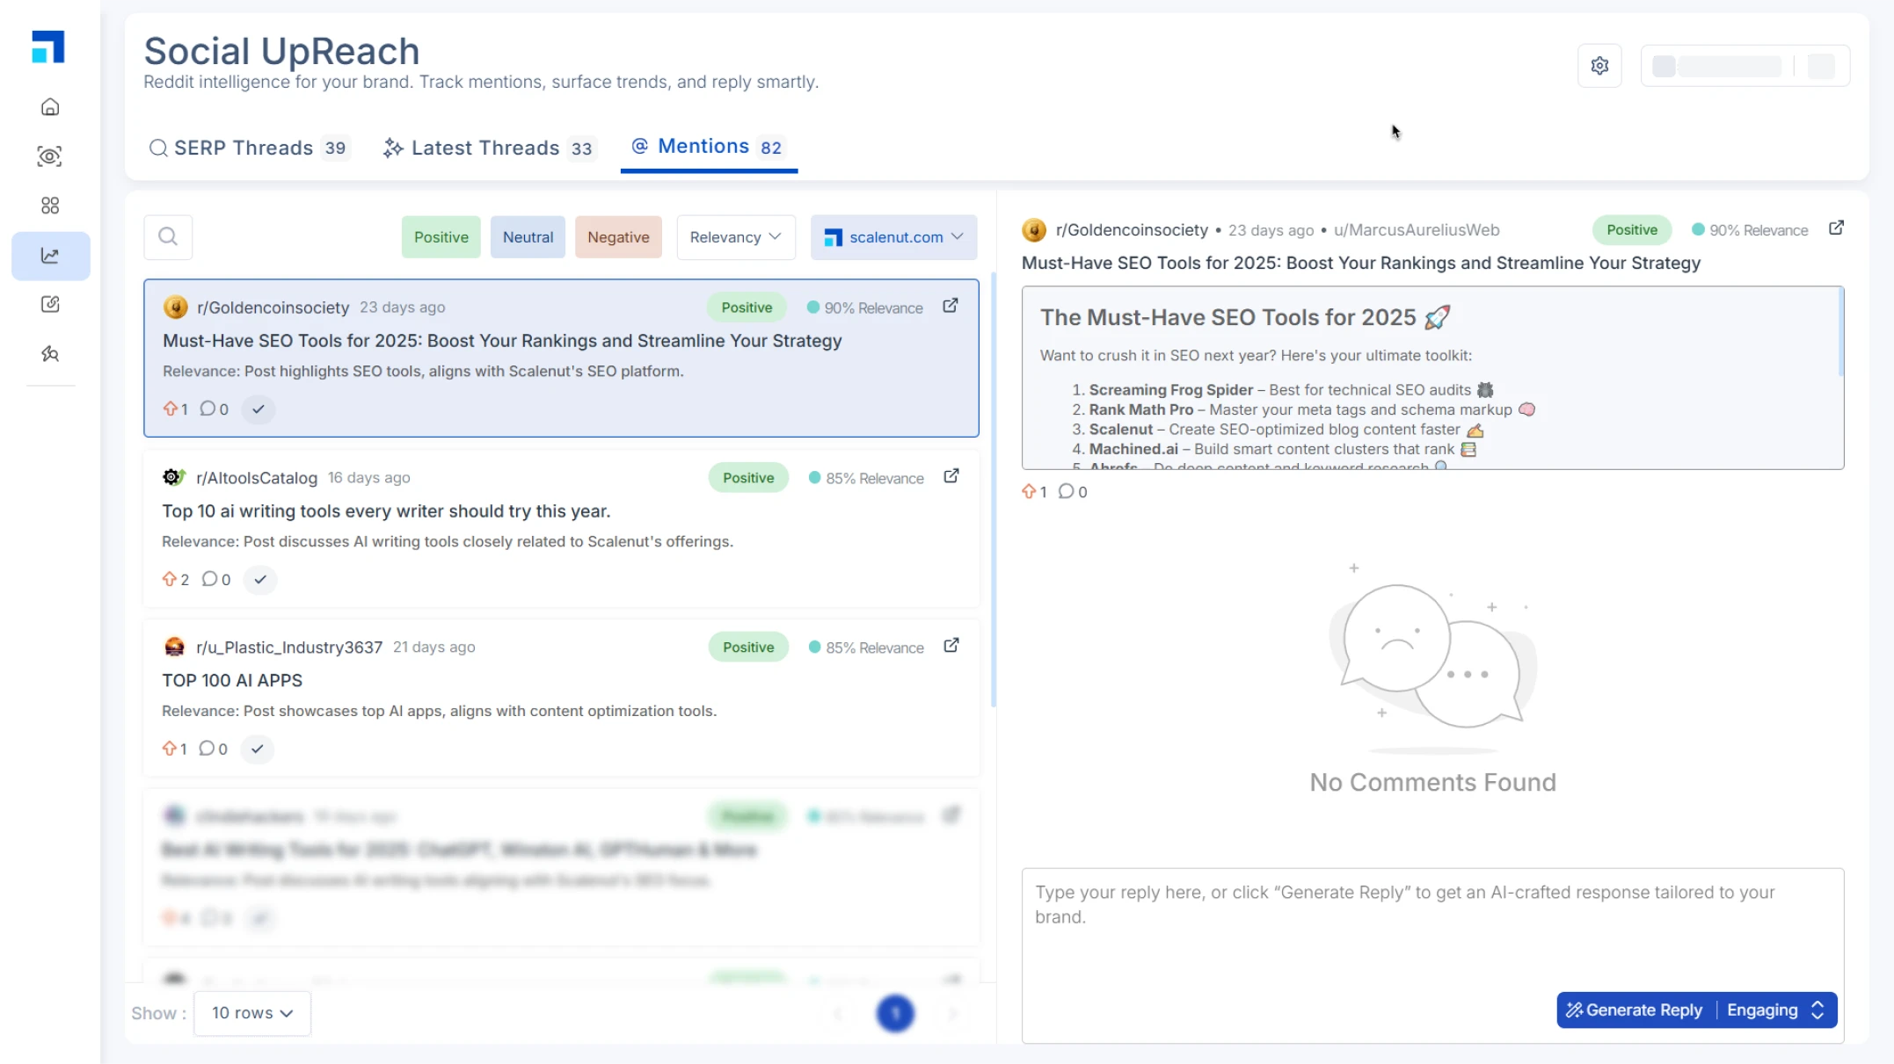Click Positive badge on TOP 100 AI APPS card
The height and width of the screenshot is (1064, 1894).
[x=748, y=648]
